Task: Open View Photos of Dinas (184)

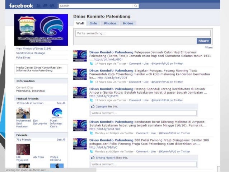Action: tap(33, 48)
